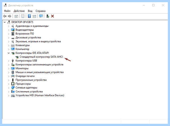Scan for hardware changes via monitor icon
170x126 pixels.
(41, 16)
